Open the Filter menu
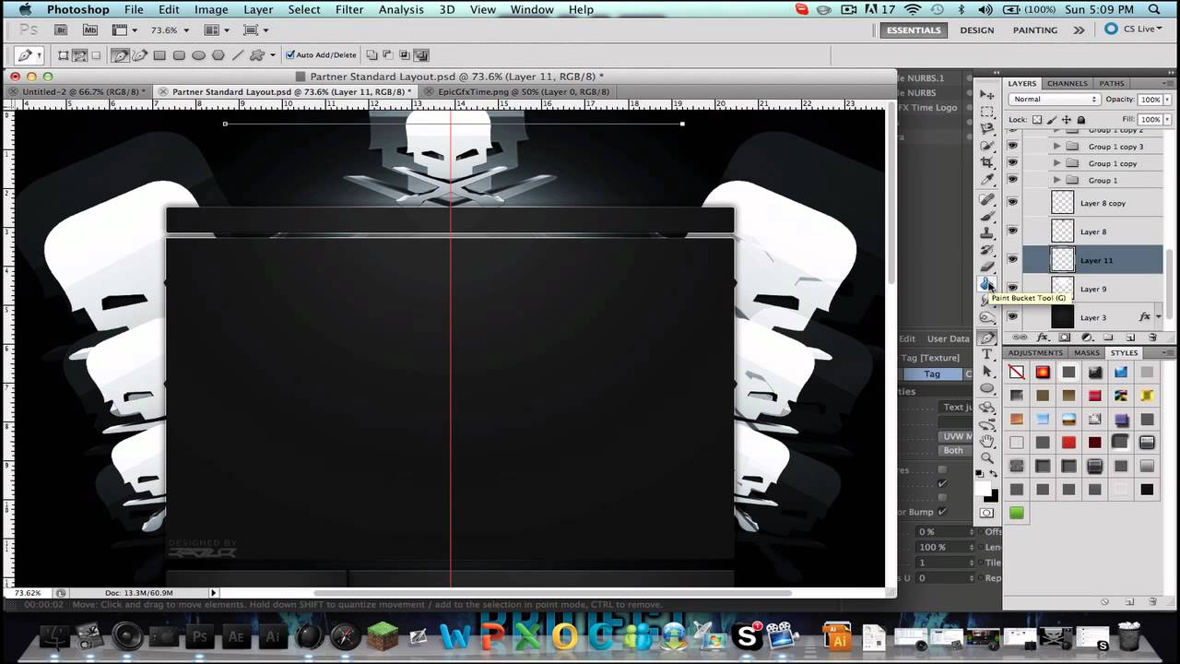 click(349, 9)
